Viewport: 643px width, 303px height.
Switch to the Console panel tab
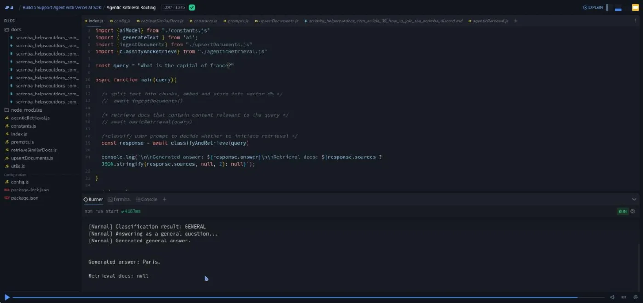(x=147, y=199)
